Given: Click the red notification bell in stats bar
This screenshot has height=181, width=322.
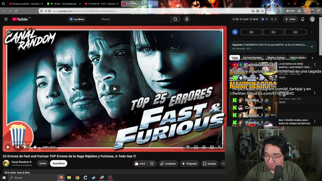Looking at the screenshot, I should pos(276,19).
